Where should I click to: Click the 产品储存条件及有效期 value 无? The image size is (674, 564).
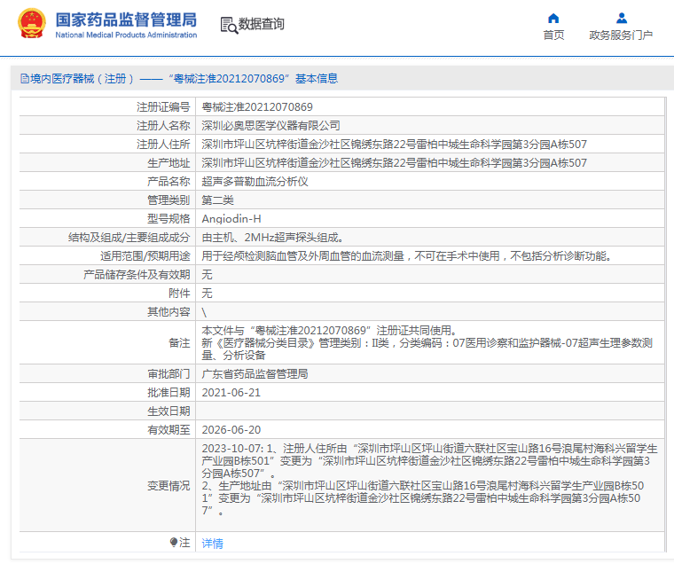click(207, 275)
